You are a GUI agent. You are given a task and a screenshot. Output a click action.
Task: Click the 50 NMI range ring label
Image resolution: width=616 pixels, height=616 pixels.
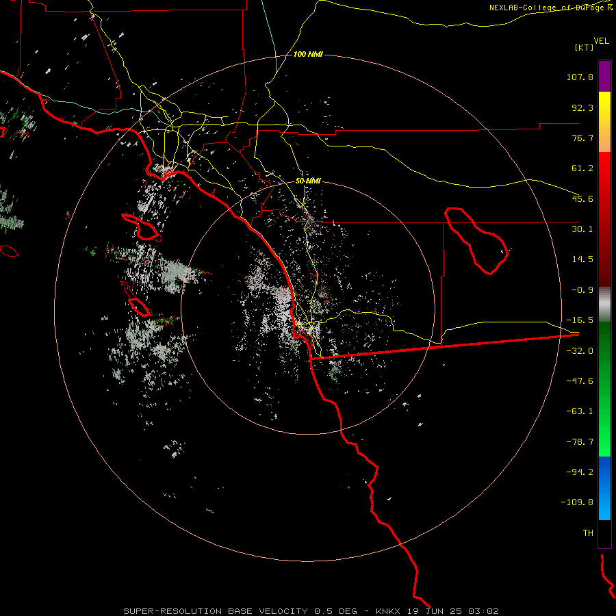click(308, 181)
